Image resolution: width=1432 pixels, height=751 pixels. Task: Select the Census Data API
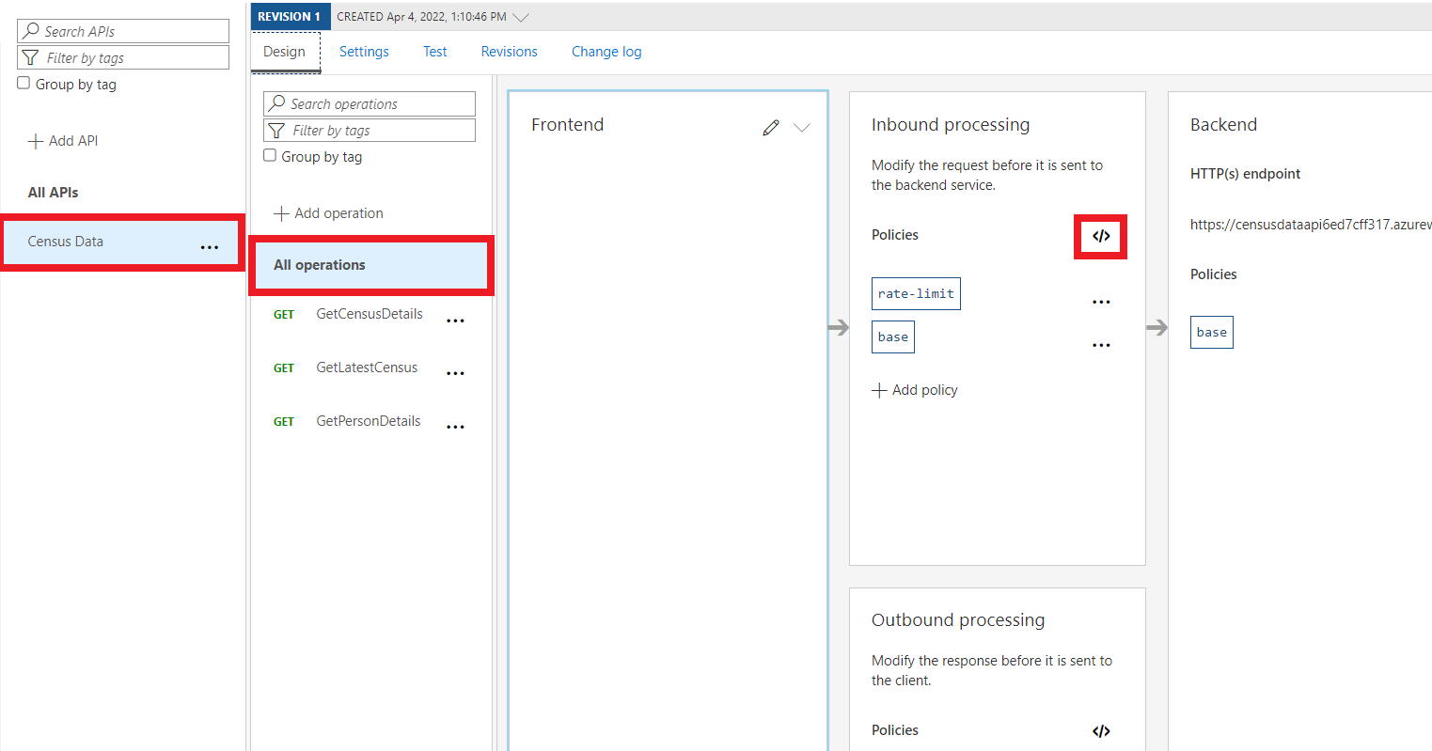122,242
